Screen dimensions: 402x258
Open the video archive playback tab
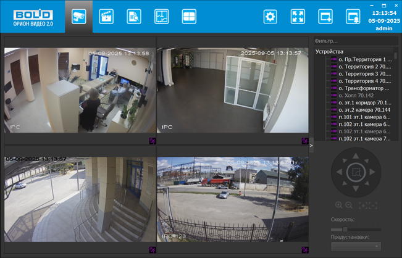[x=106, y=17]
